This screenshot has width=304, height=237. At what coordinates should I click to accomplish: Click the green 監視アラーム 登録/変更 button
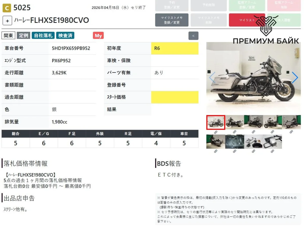[x=247, y=5]
